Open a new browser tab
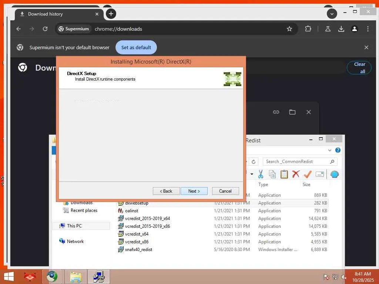This screenshot has height=284, width=379. (x=111, y=14)
